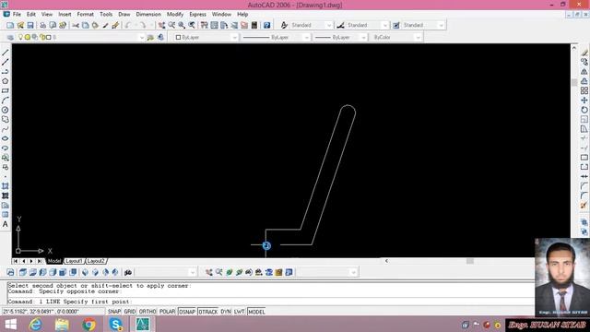The image size is (590, 332).
Task: Open the Express menu
Action: click(x=197, y=14)
